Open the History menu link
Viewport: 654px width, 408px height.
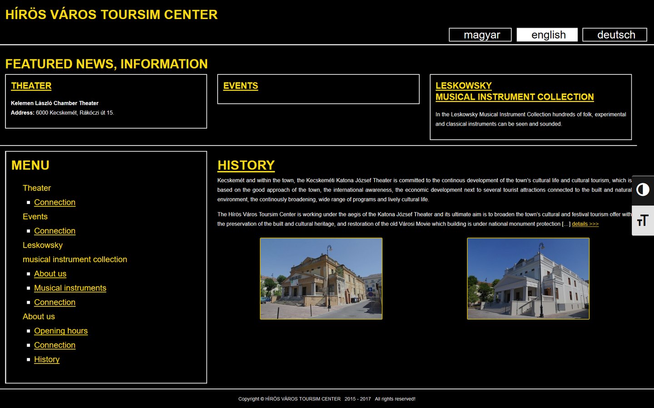click(47, 359)
